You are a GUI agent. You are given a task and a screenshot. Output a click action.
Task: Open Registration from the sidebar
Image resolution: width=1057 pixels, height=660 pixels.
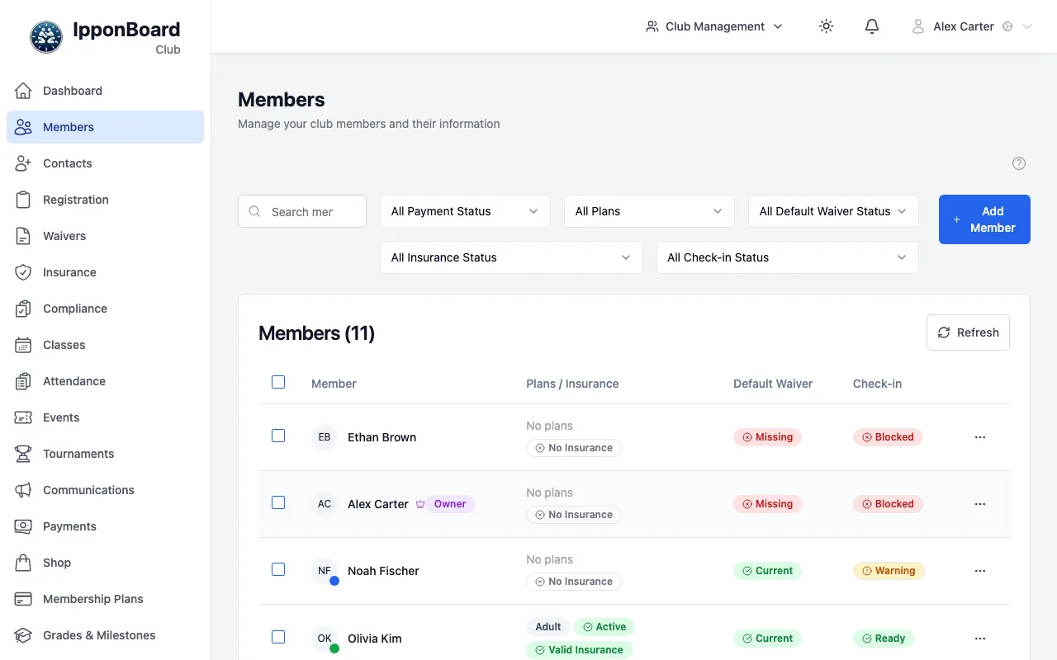click(105, 200)
